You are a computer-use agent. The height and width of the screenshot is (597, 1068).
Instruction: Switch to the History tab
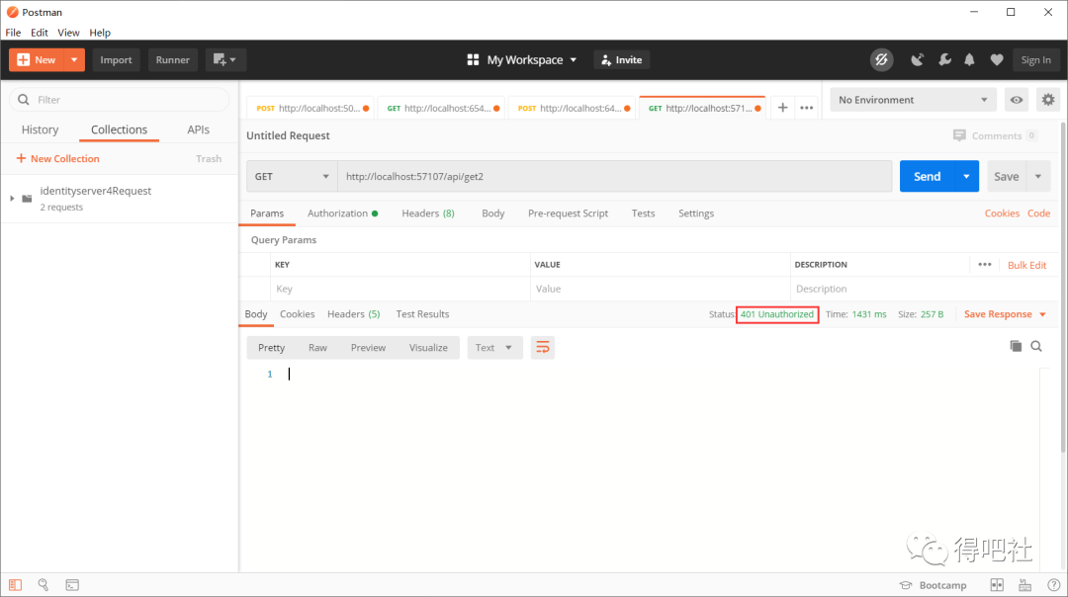[40, 129]
